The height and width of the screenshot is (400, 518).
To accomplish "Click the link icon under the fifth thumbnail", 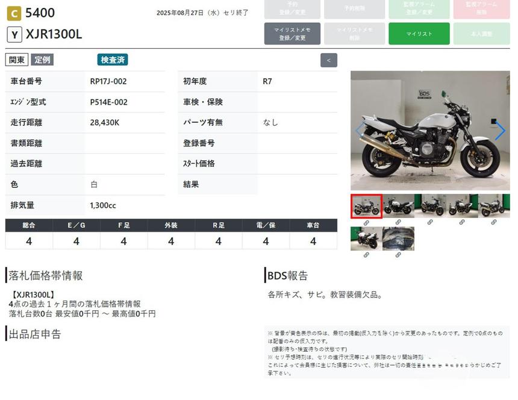I will [493, 222].
